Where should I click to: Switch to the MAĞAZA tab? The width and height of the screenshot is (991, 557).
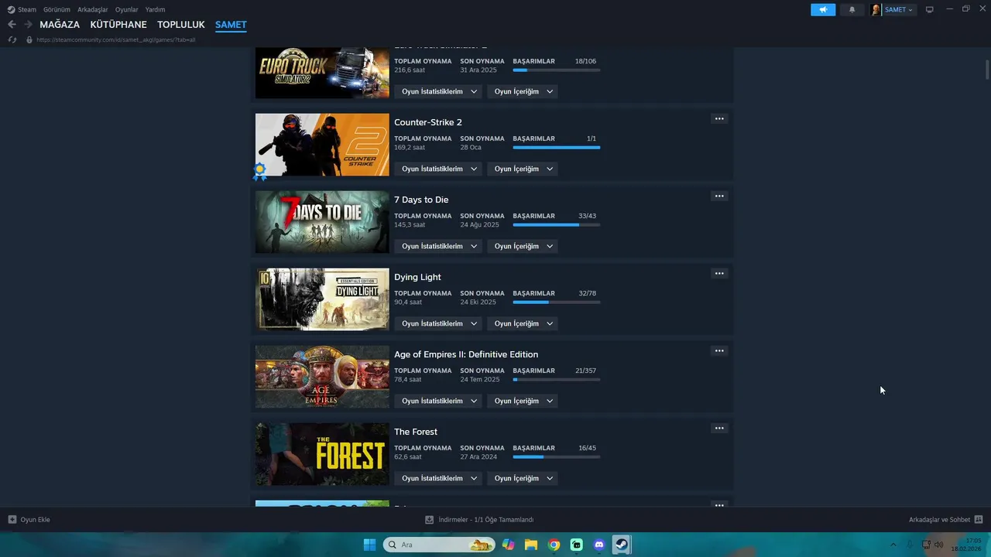tap(60, 25)
